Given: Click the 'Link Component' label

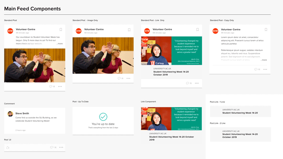Looking at the screenshot, I should pyautogui.click(x=149, y=102).
